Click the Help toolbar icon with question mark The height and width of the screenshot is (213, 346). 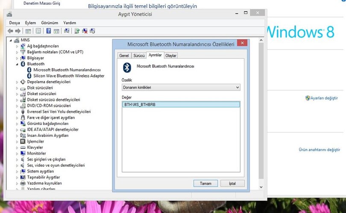point(49,31)
